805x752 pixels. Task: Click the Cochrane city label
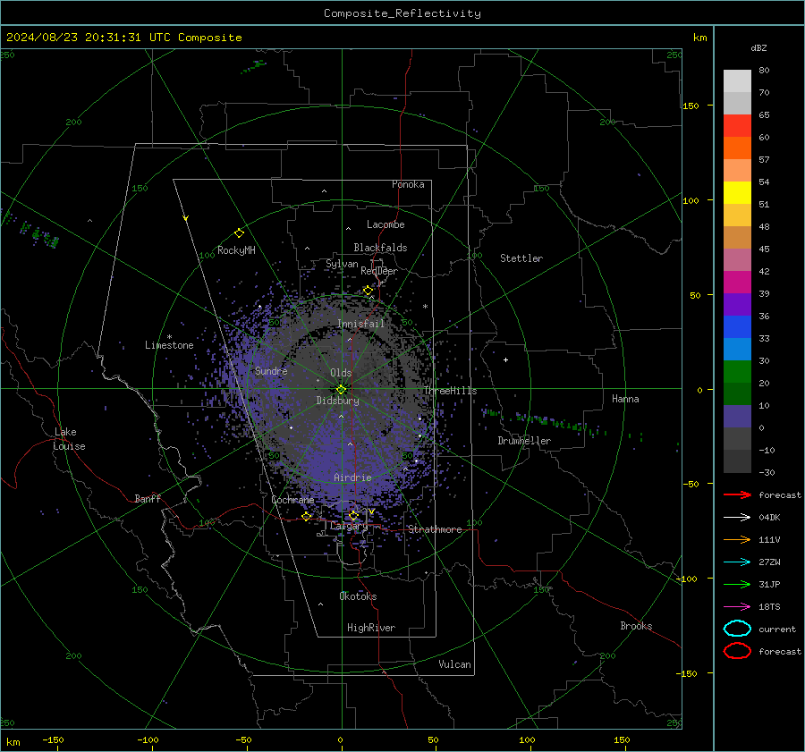coord(292,500)
